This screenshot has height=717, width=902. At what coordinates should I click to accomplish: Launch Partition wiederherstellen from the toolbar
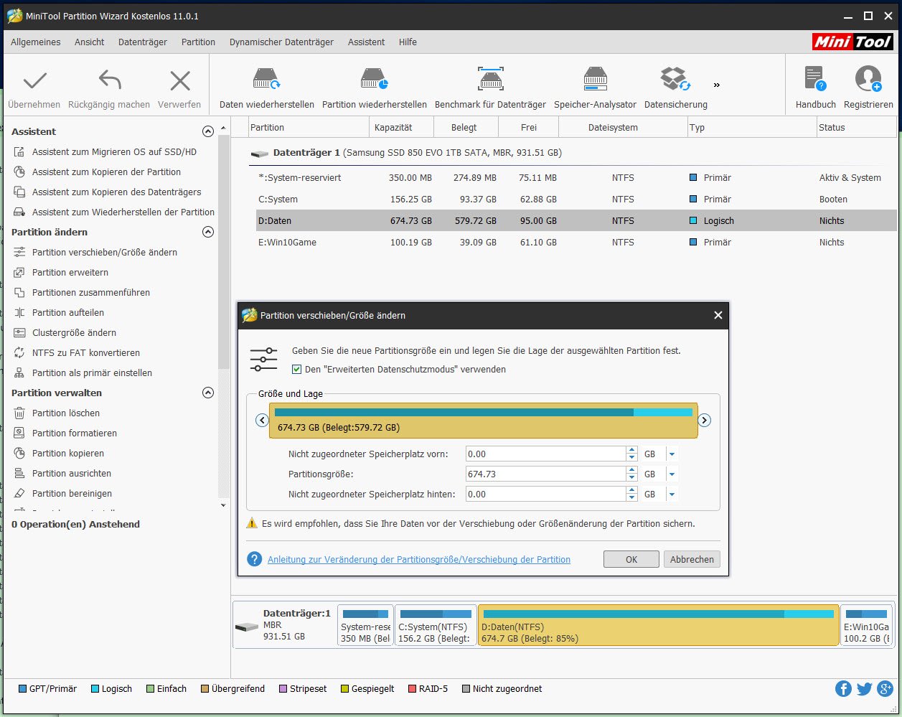pyautogui.click(x=373, y=85)
